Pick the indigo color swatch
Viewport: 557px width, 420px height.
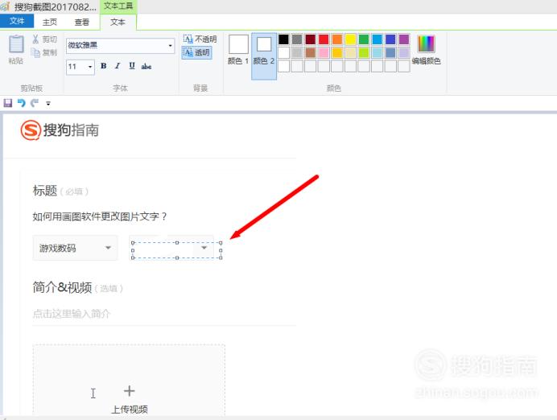(x=390, y=39)
